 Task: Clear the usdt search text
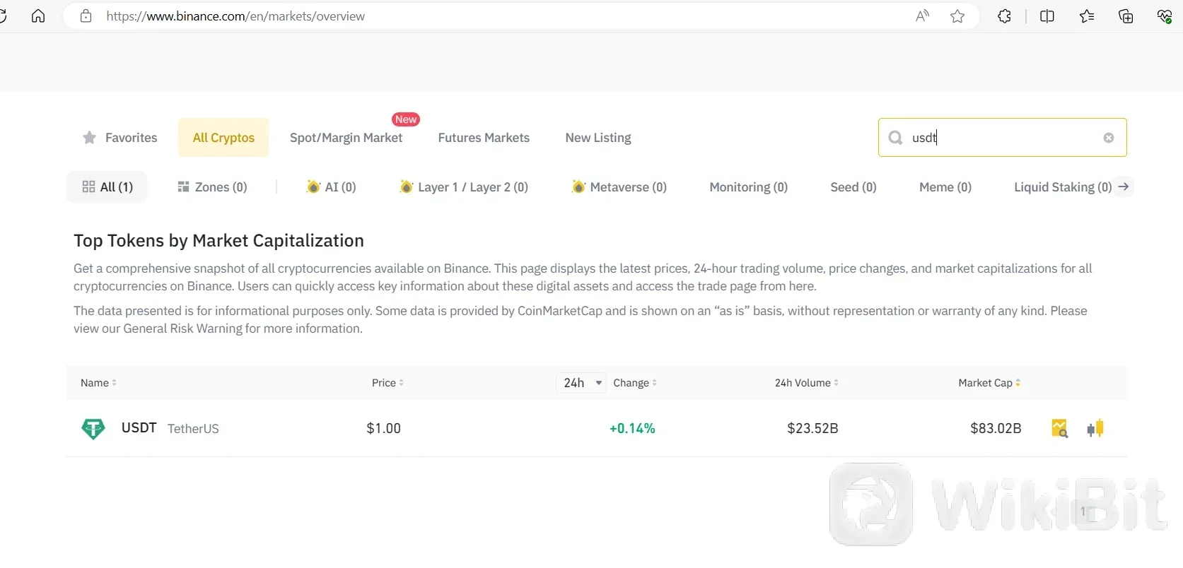(1109, 138)
